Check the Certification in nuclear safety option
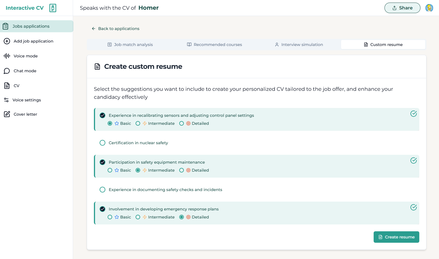 [x=102, y=143]
